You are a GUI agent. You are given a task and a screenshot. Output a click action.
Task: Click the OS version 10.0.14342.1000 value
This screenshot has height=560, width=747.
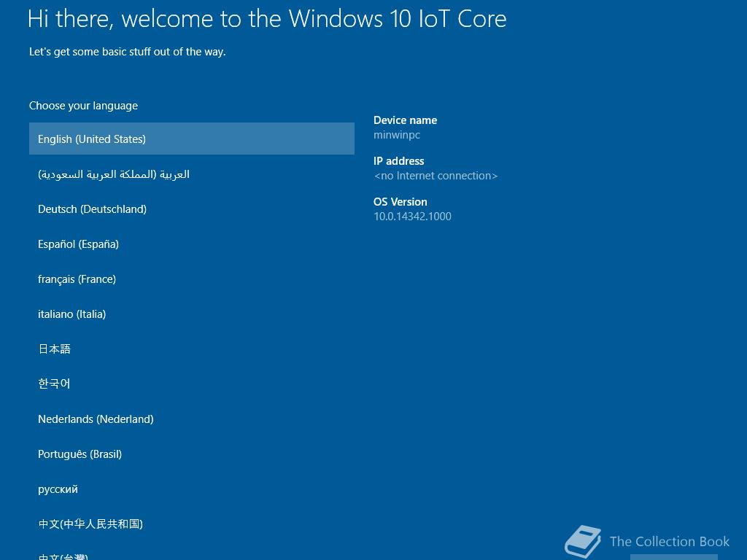pyautogui.click(x=413, y=216)
